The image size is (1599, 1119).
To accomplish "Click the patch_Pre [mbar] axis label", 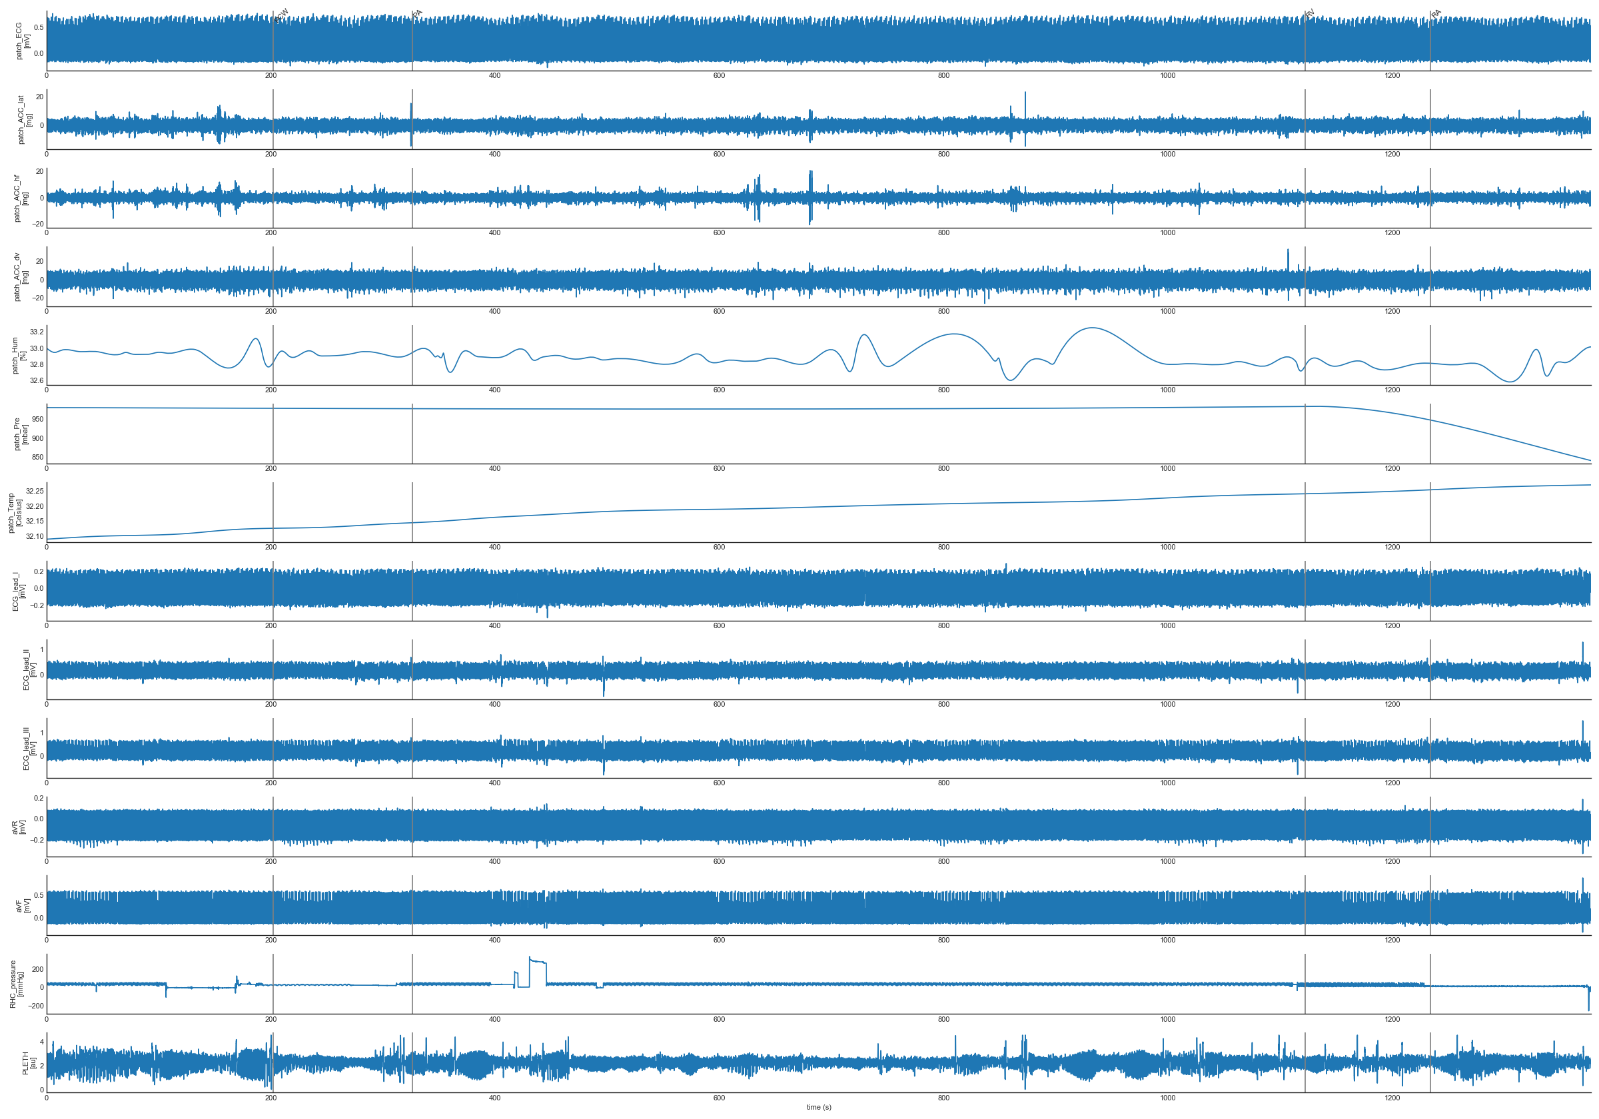I will 21,434.
